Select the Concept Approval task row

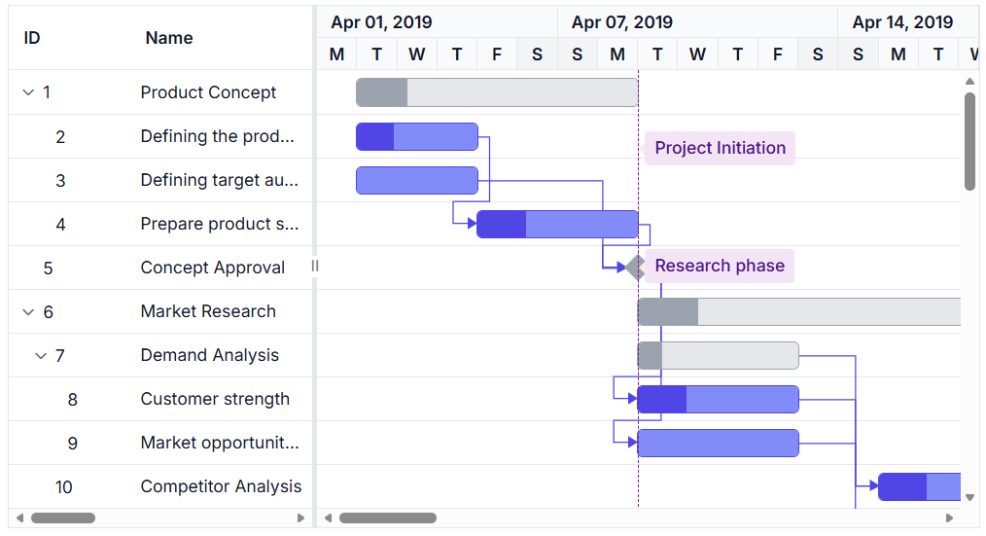tap(160, 268)
